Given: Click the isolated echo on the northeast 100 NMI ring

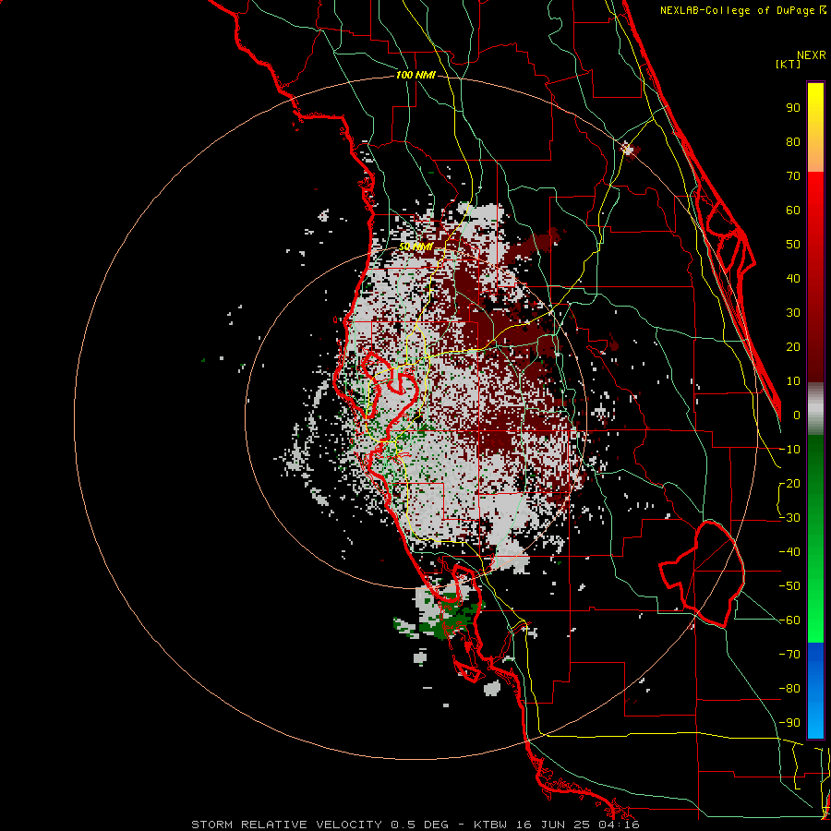Looking at the screenshot, I should click(629, 150).
